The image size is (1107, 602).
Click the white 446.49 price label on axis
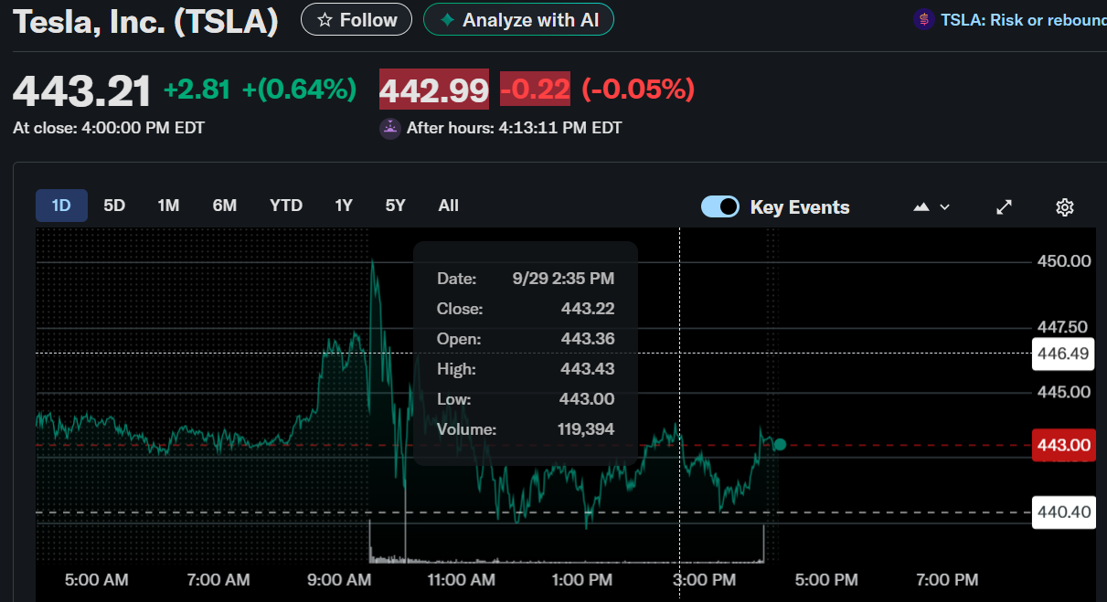pyautogui.click(x=1064, y=354)
